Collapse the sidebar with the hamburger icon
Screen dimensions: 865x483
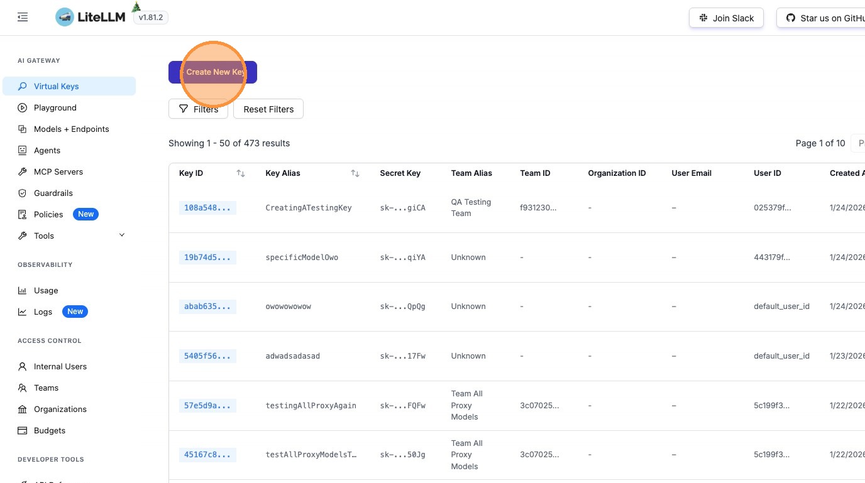pyautogui.click(x=23, y=18)
